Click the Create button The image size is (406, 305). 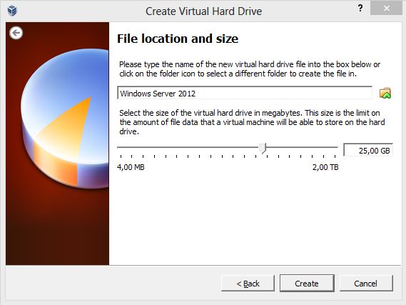pyautogui.click(x=307, y=284)
